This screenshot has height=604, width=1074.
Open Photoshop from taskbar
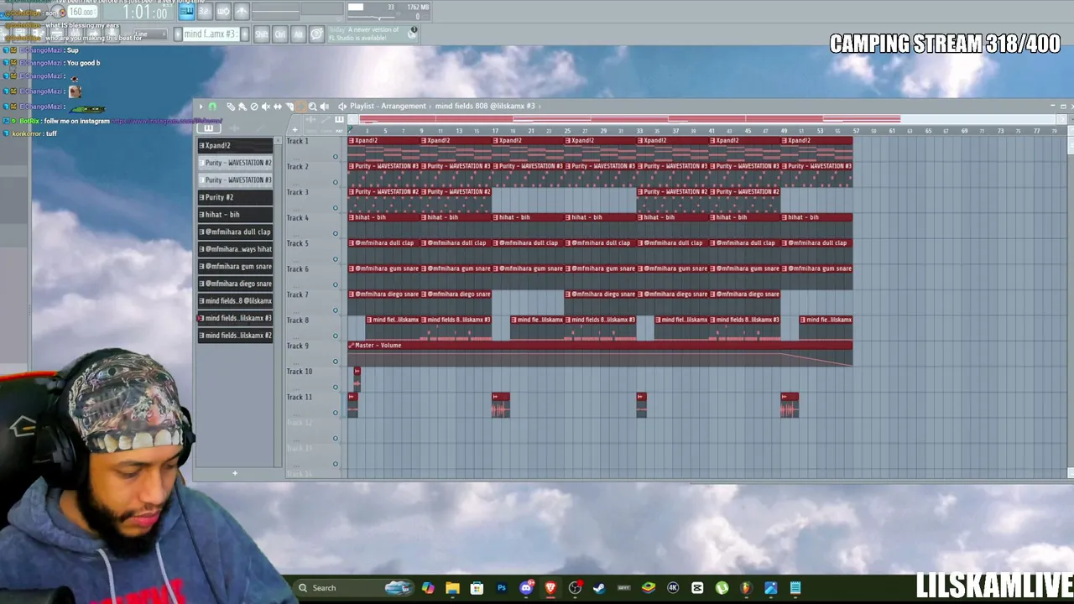502,588
